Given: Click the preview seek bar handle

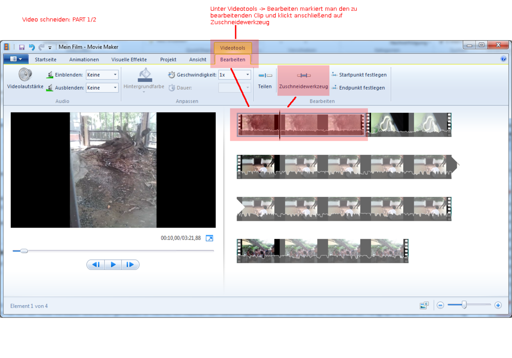Looking at the screenshot, I should pyautogui.click(x=24, y=251).
